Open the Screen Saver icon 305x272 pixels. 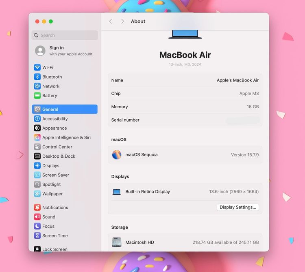pos(37,175)
